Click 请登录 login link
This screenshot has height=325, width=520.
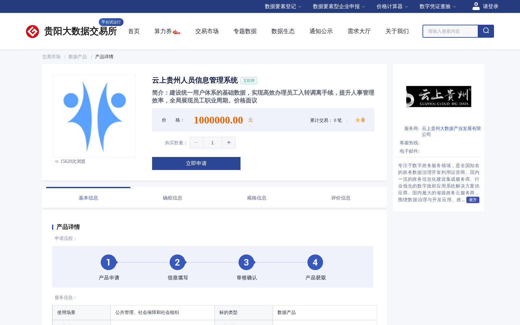click(490, 6)
